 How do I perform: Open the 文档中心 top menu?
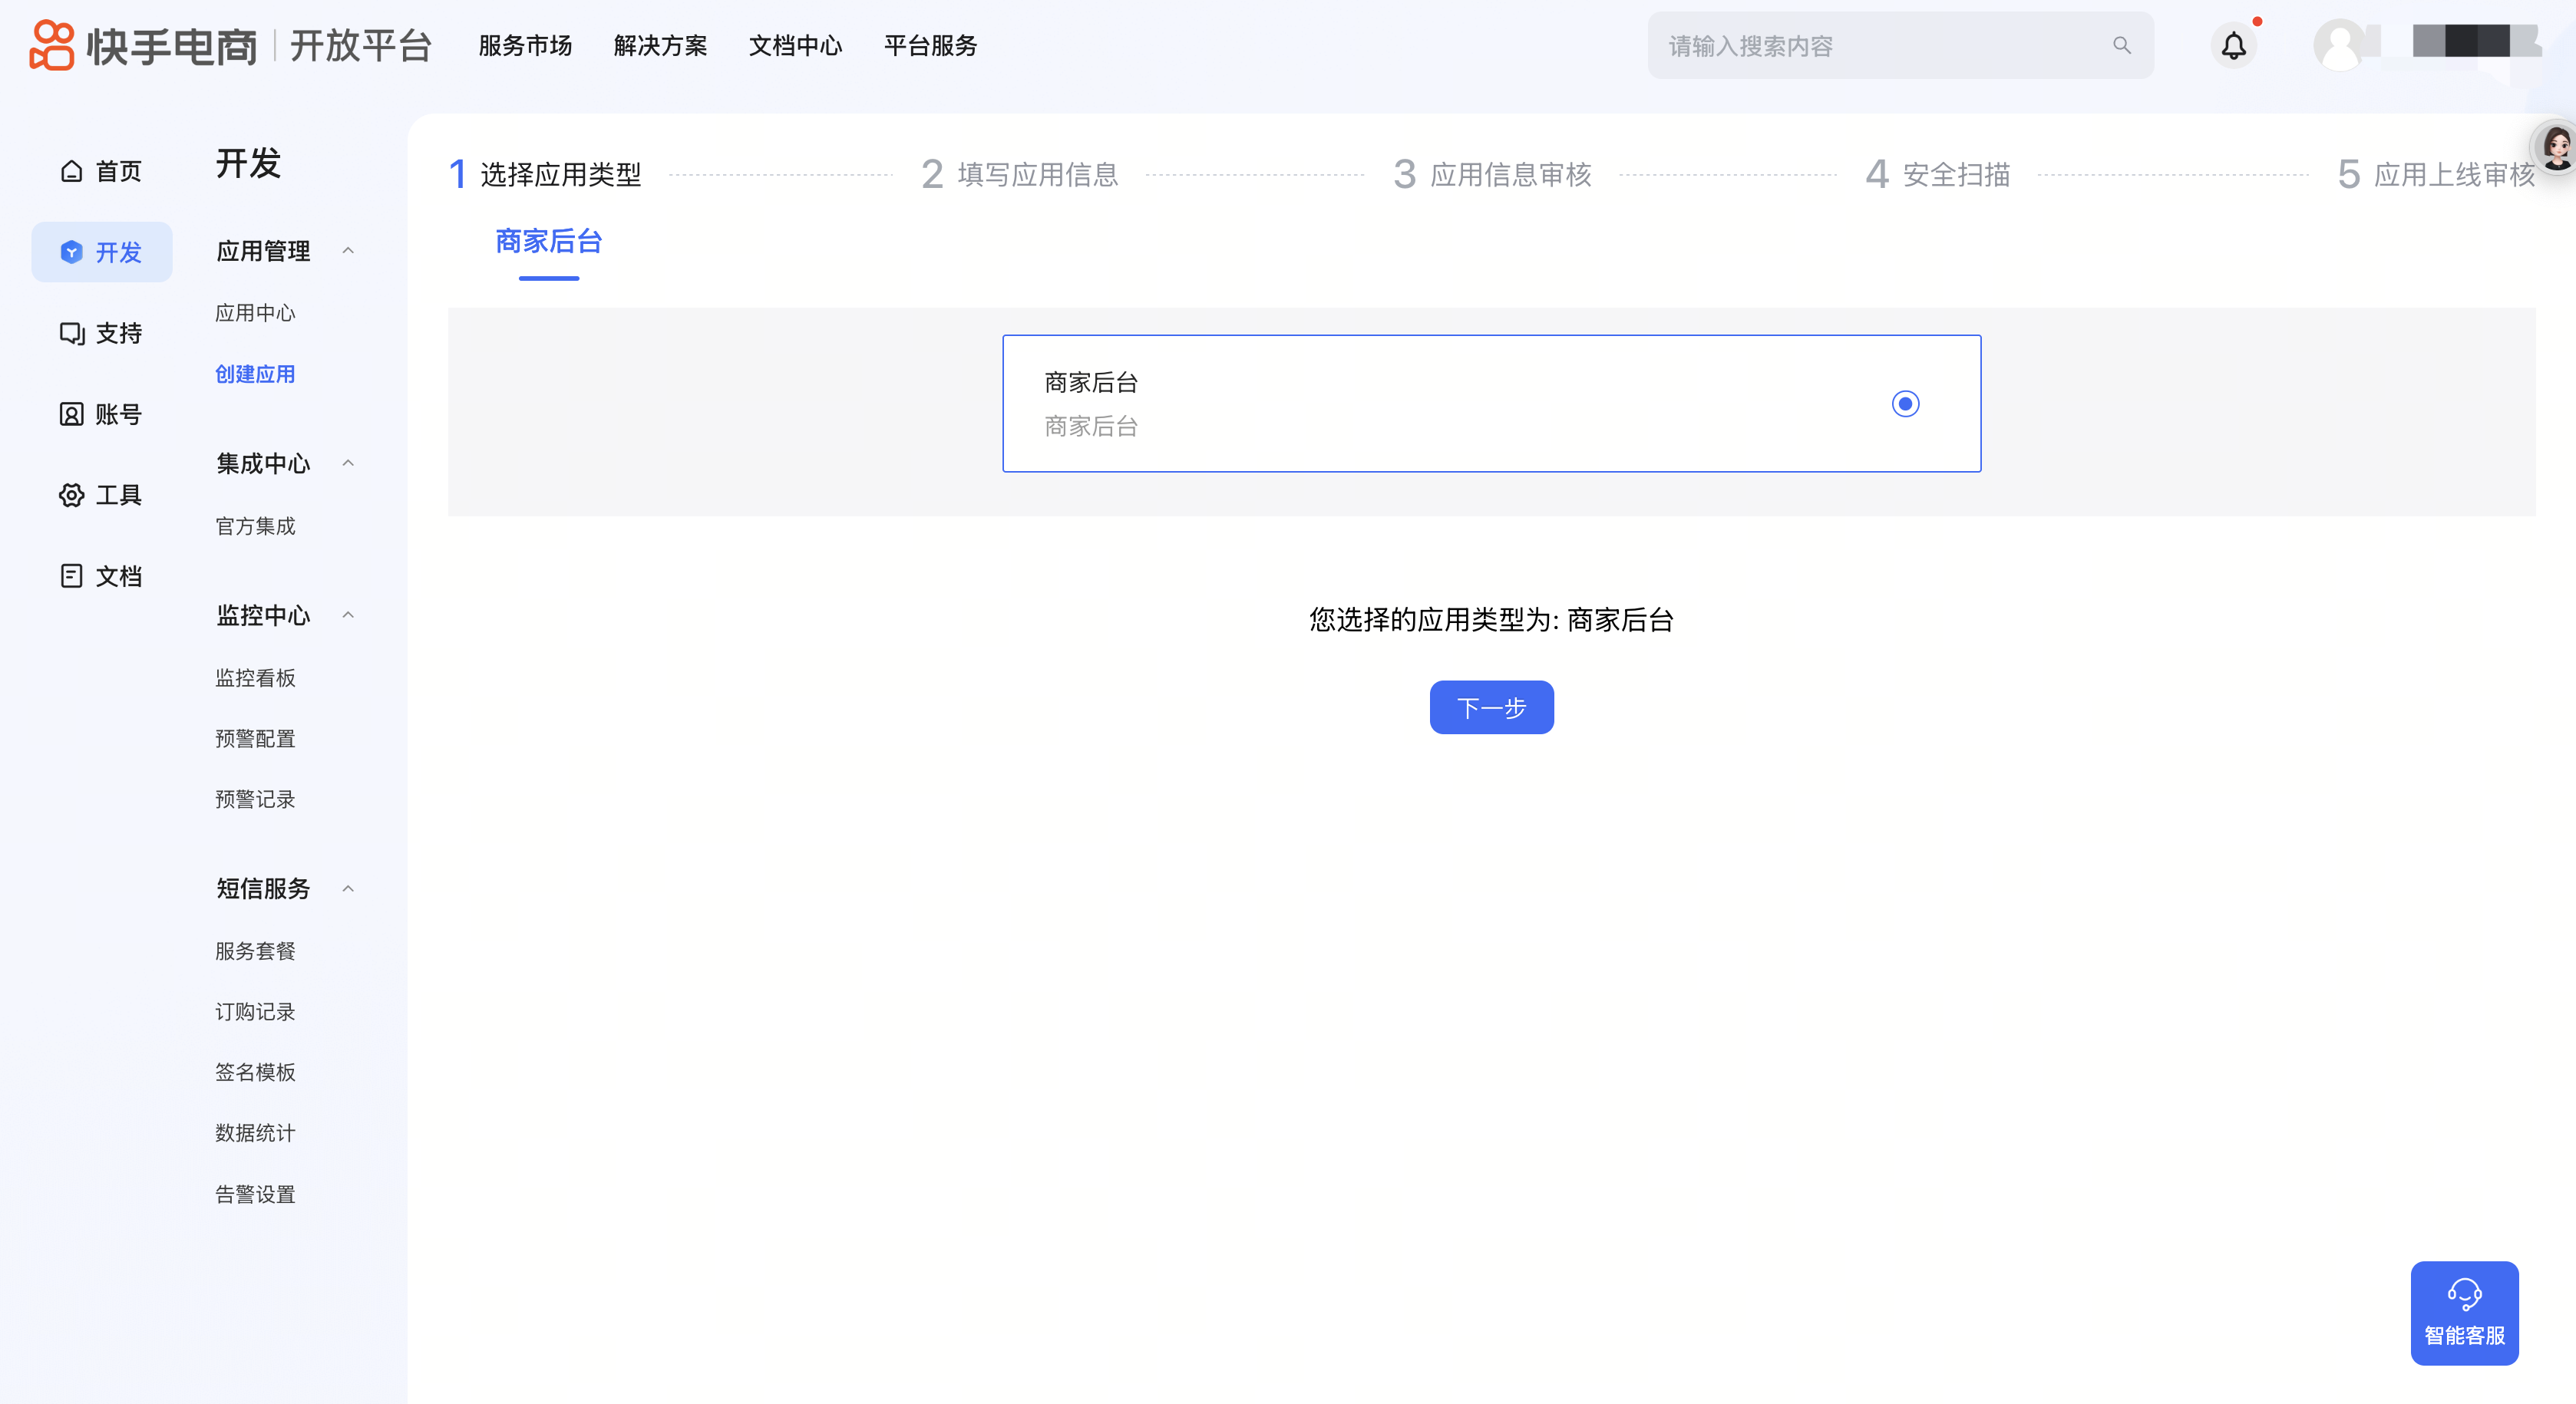[x=795, y=46]
